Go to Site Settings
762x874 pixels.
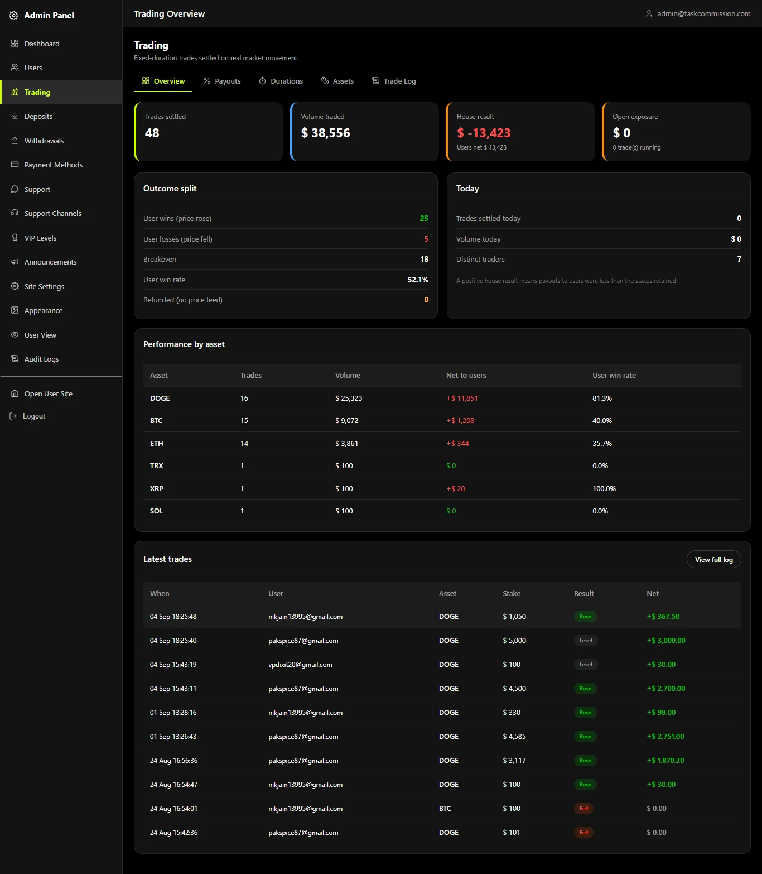click(x=61, y=286)
